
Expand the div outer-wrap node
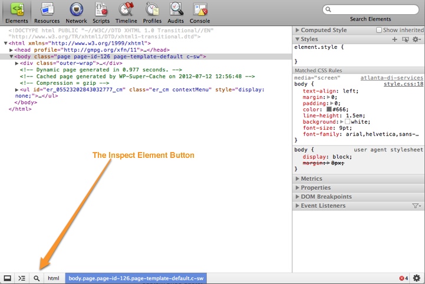coord(17,63)
